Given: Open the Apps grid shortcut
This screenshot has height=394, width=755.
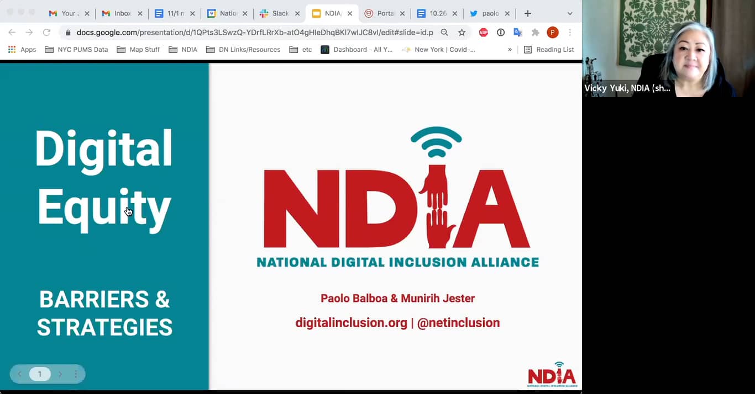Looking at the screenshot, I should tap(22, 50).
